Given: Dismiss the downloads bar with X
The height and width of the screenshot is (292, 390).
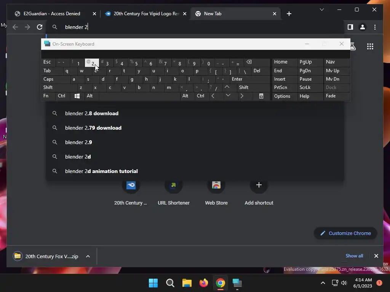Looking at the screenshot, I should 376,256.
